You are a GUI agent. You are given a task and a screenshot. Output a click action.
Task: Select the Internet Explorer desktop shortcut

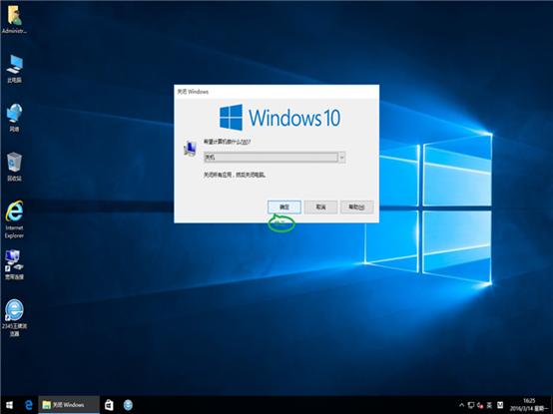(14, 219)
